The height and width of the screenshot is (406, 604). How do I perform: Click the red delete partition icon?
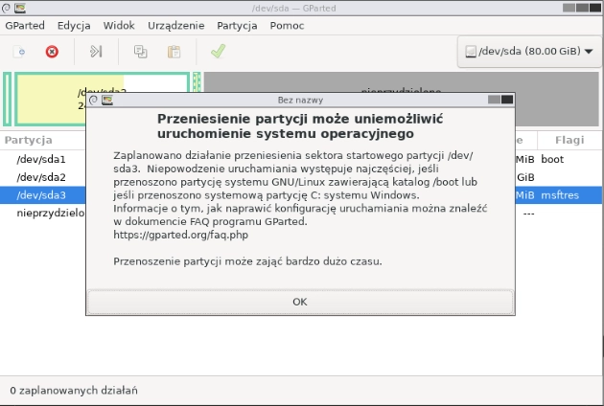52,52
